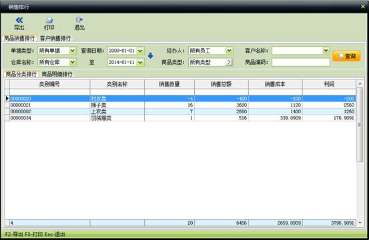Click the 裤子类 category name cell

[117, 105]
